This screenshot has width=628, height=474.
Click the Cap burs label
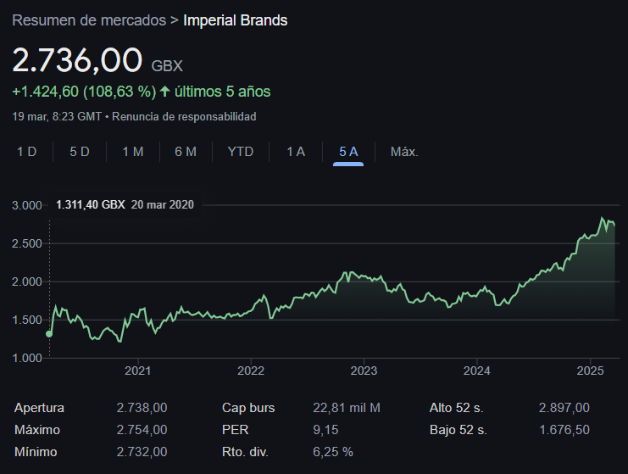pos(248,408)
